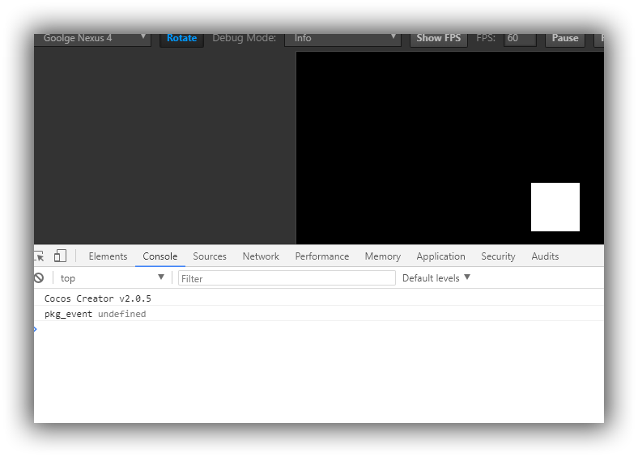This screenshot has height=457, width=638.
Task: Open the Security tab
Action: coord(498,256)
